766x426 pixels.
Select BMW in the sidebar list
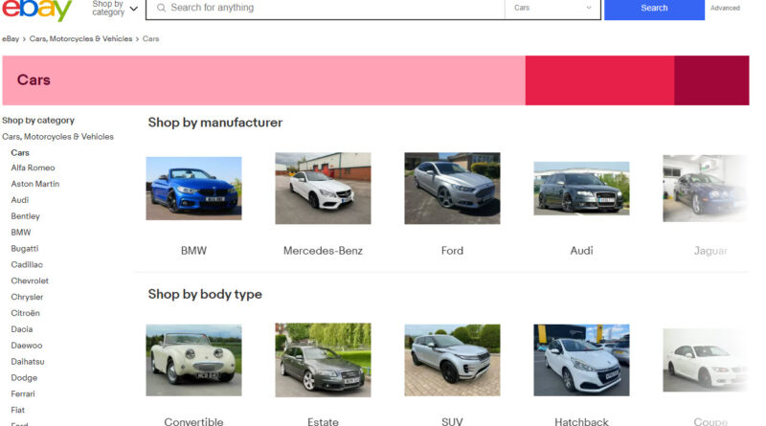(21, 232)
